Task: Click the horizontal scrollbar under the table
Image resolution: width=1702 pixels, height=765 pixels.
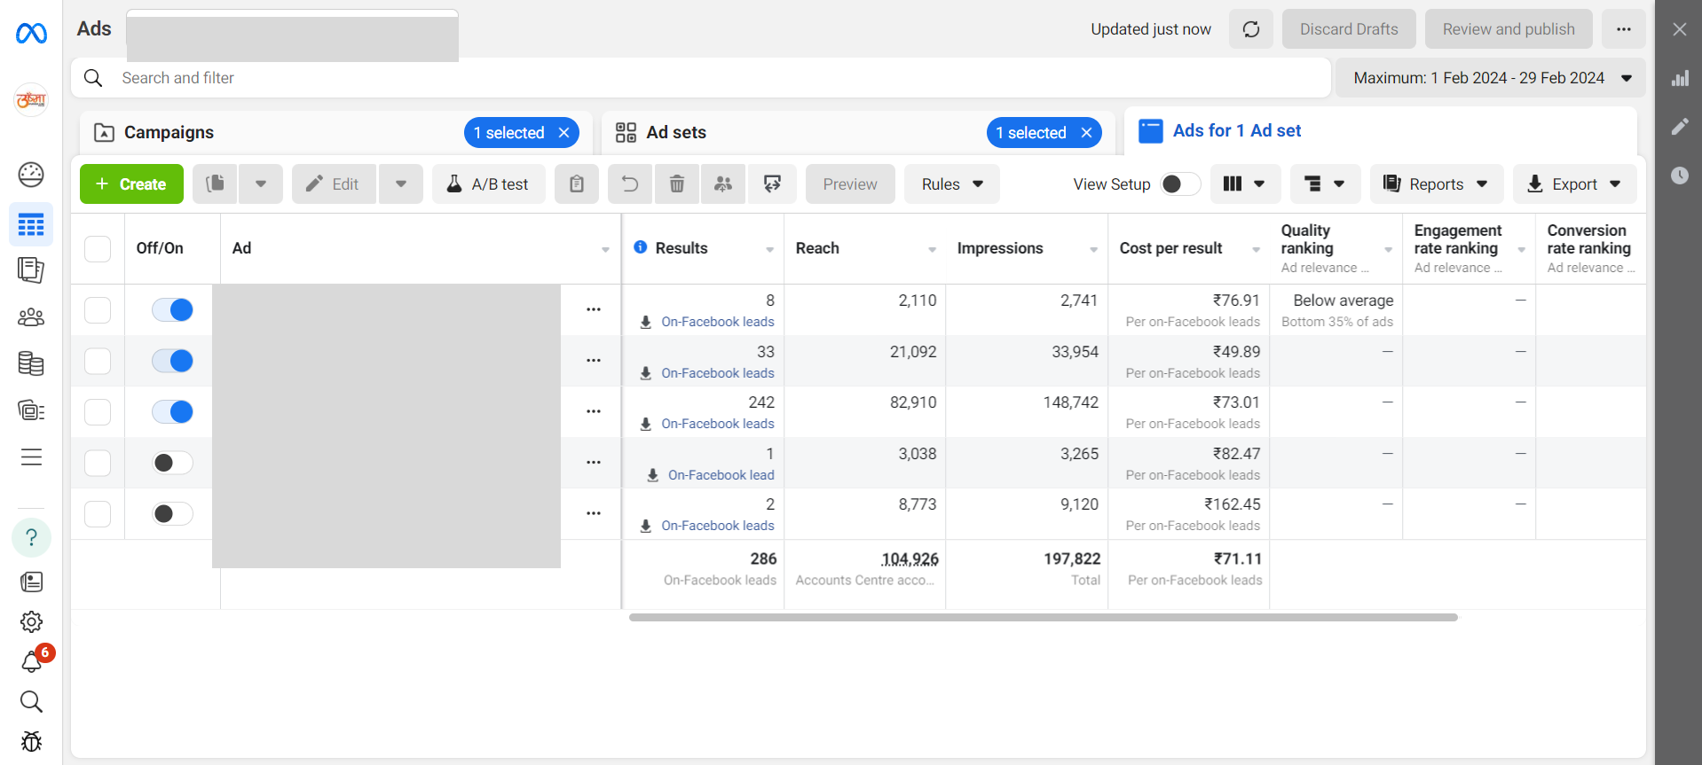Action: (x=1043, y=617)
